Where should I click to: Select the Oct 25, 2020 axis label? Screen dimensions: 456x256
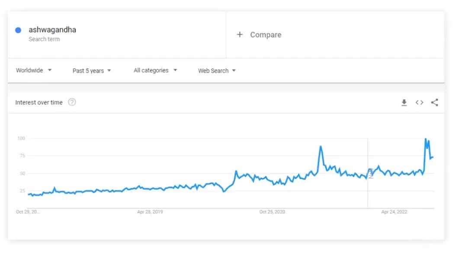pyautogui.click(x=272, y=212)
